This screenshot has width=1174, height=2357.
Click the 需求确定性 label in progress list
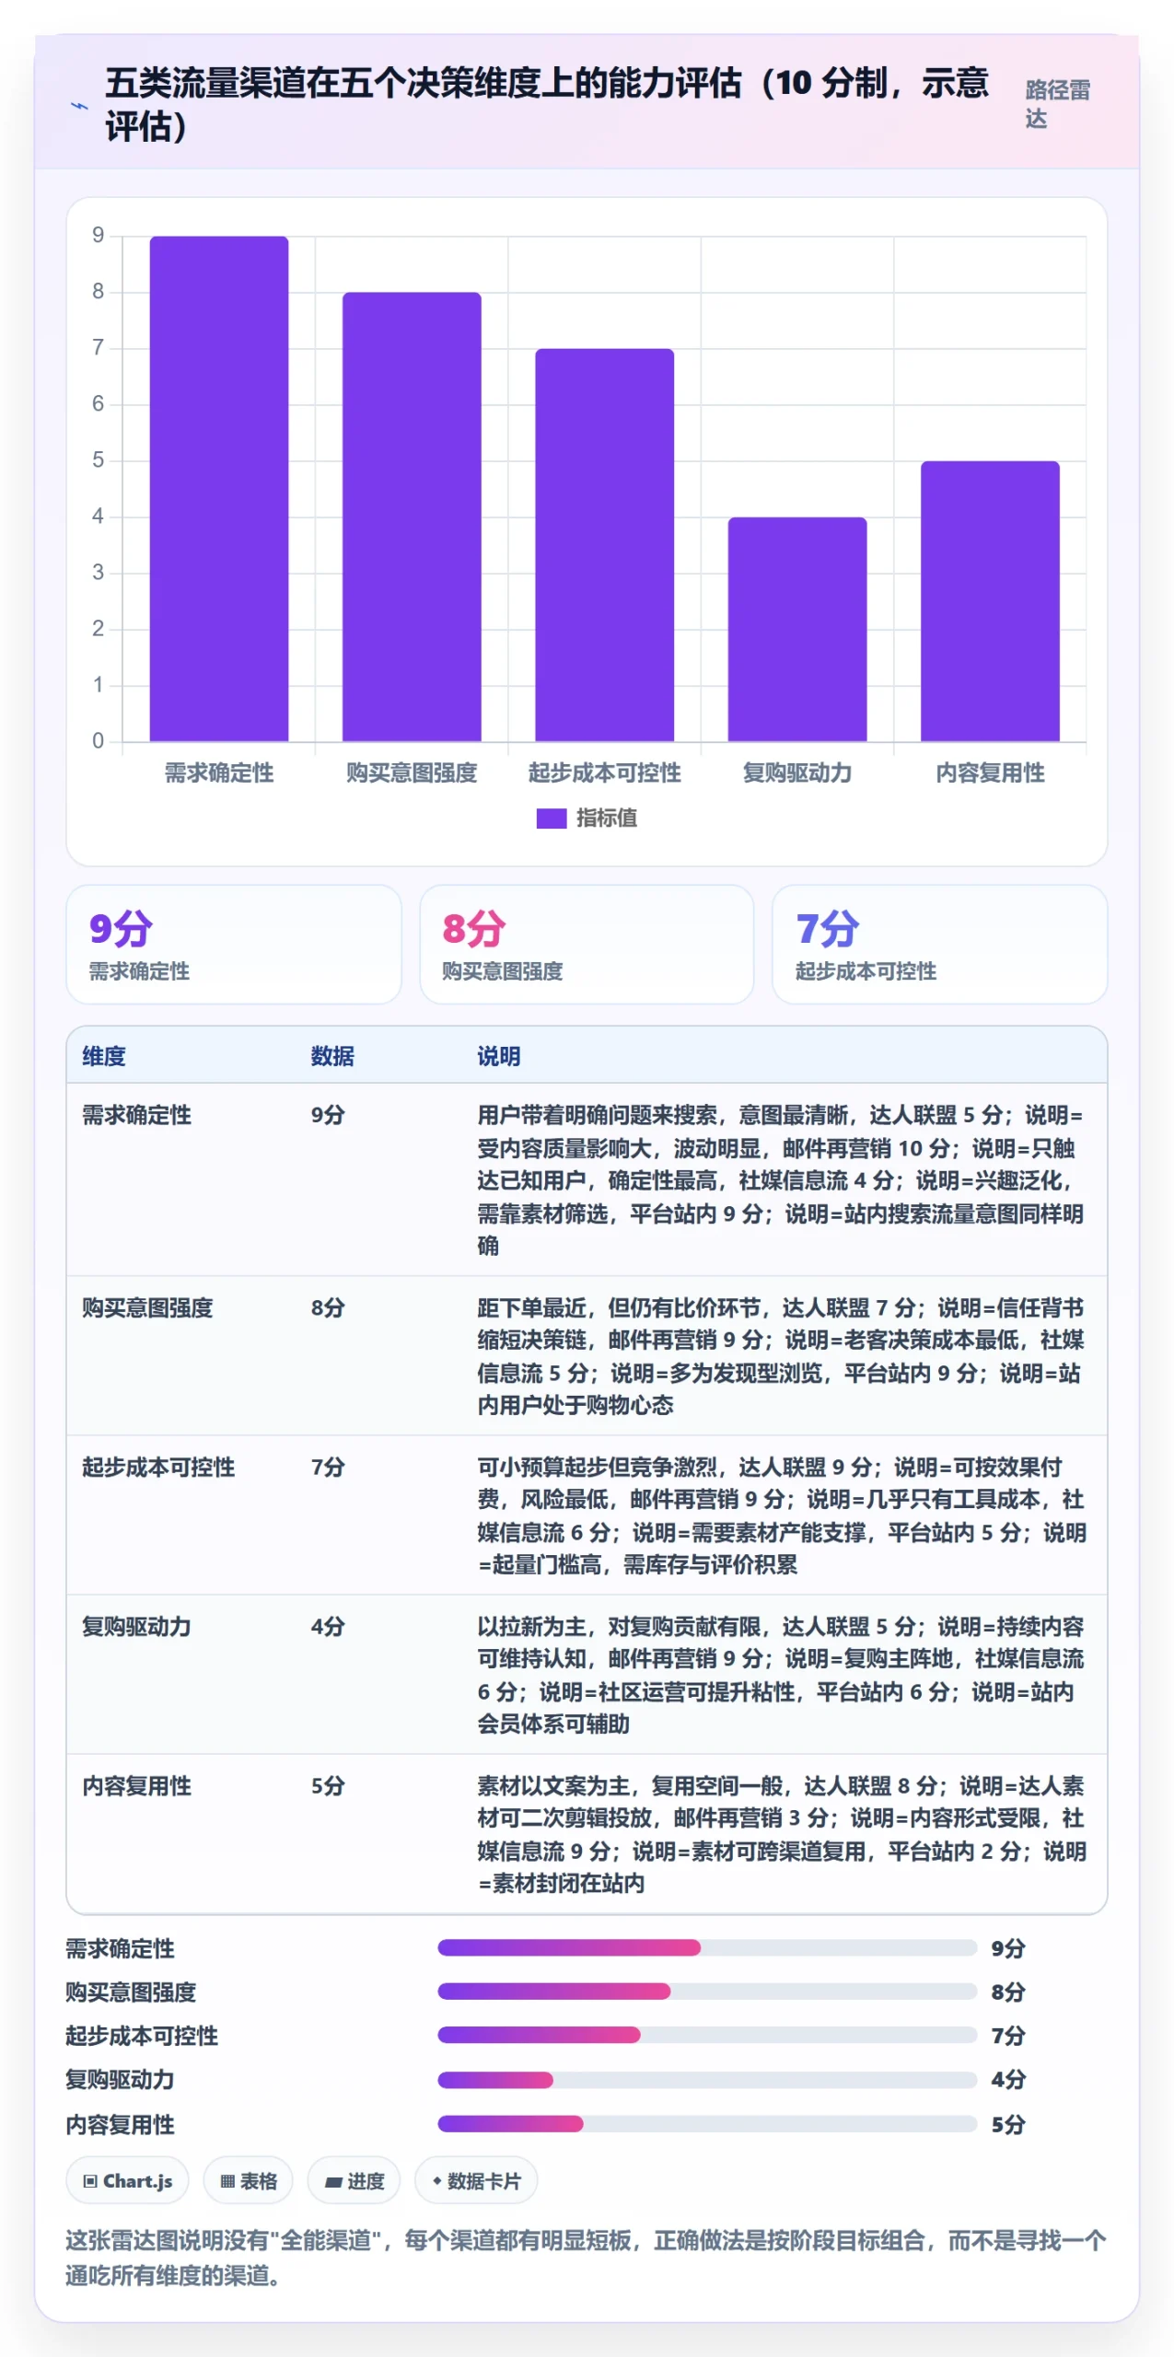tap(120, 1948)
